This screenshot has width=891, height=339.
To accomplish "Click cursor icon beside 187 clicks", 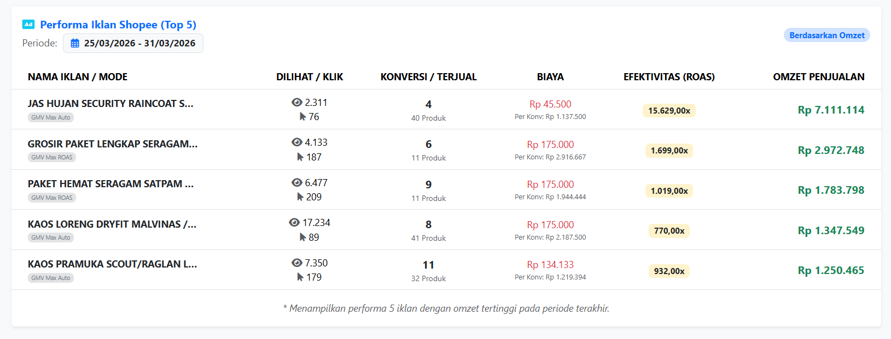I will point(300,157).
